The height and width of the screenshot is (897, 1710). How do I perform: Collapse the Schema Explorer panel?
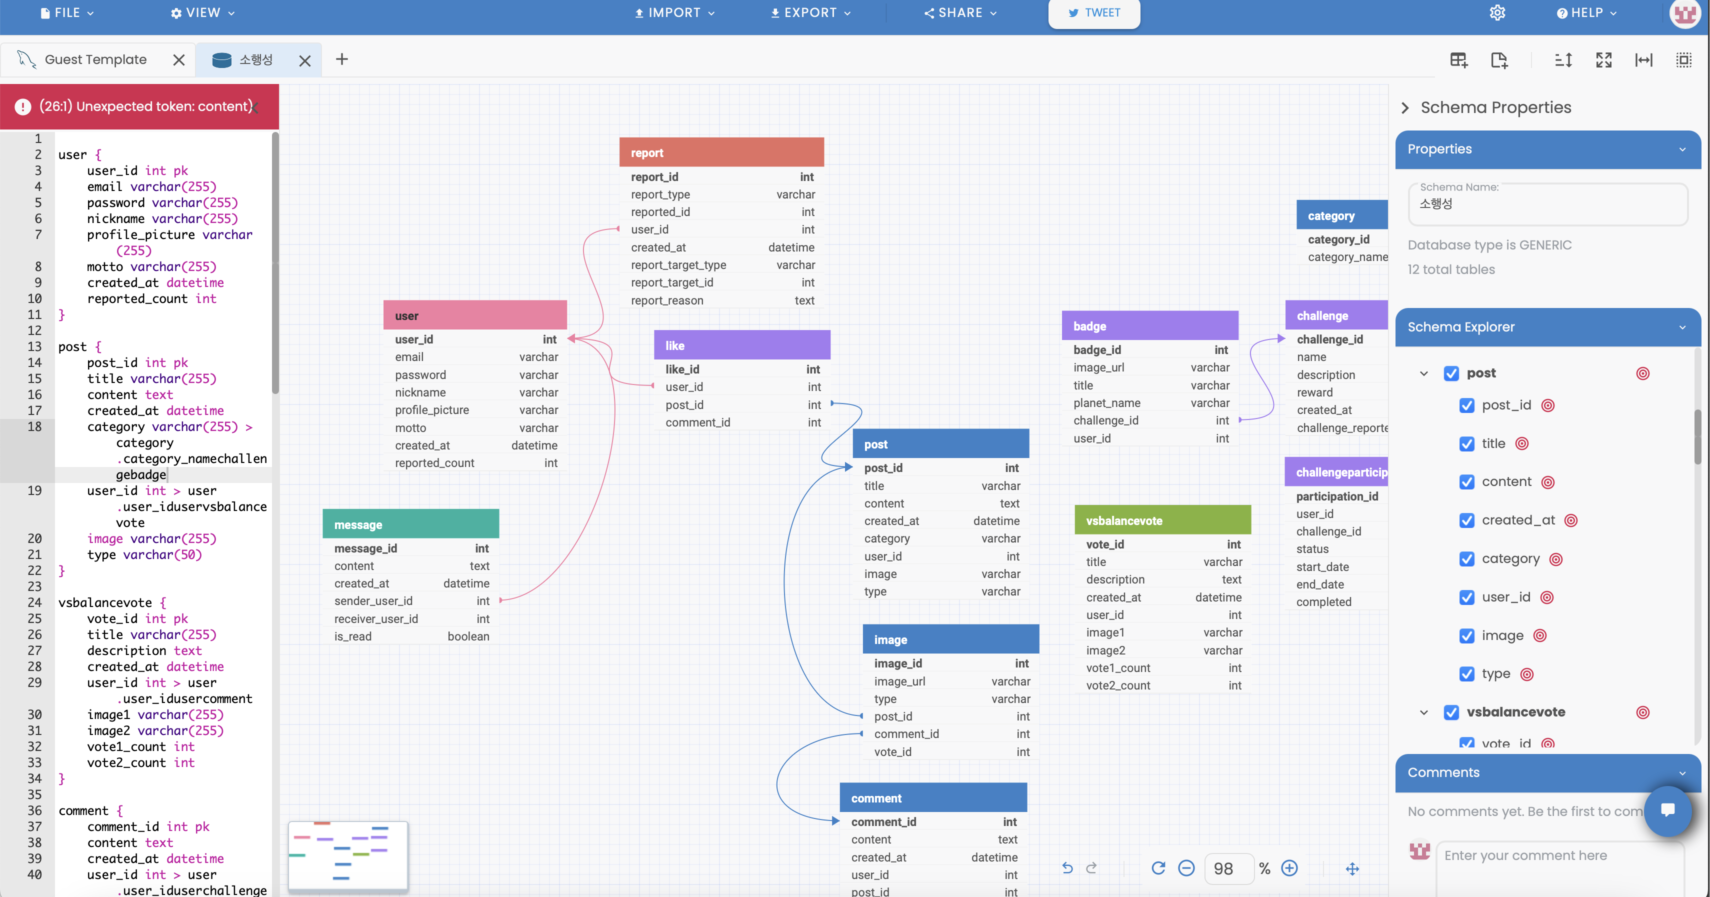1681,327
